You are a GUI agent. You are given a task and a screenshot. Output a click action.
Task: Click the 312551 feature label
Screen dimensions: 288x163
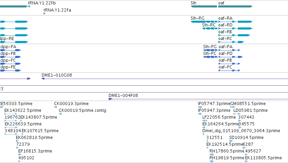click(x=214, y=138)
